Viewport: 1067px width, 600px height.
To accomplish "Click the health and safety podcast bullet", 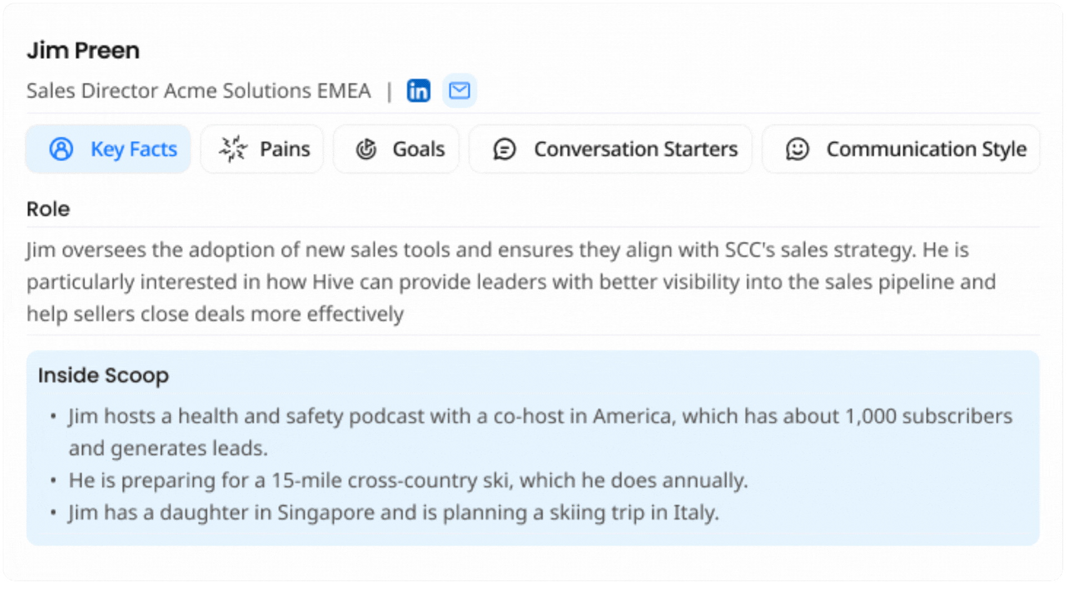I will click(540, 432).
